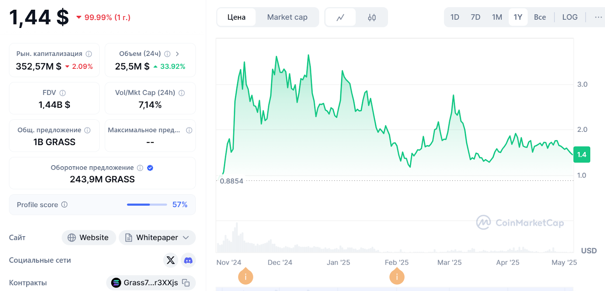Image resolution: width=605 pixels, height=291 pixels.
Task: Click the blue verified badge icon
Action: [x=150, y=168]
